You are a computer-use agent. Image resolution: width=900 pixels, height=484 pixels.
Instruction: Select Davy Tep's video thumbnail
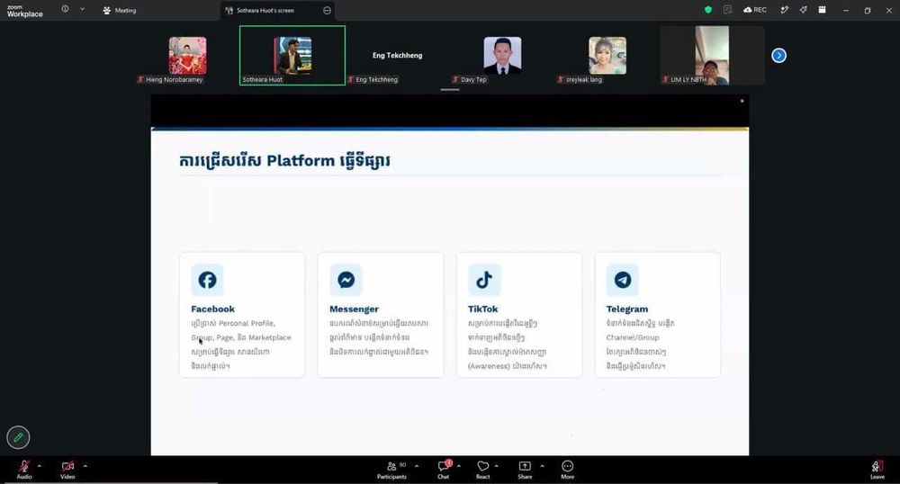pos(502,56)
